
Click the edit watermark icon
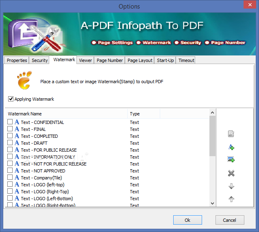(x=231, y=134)
